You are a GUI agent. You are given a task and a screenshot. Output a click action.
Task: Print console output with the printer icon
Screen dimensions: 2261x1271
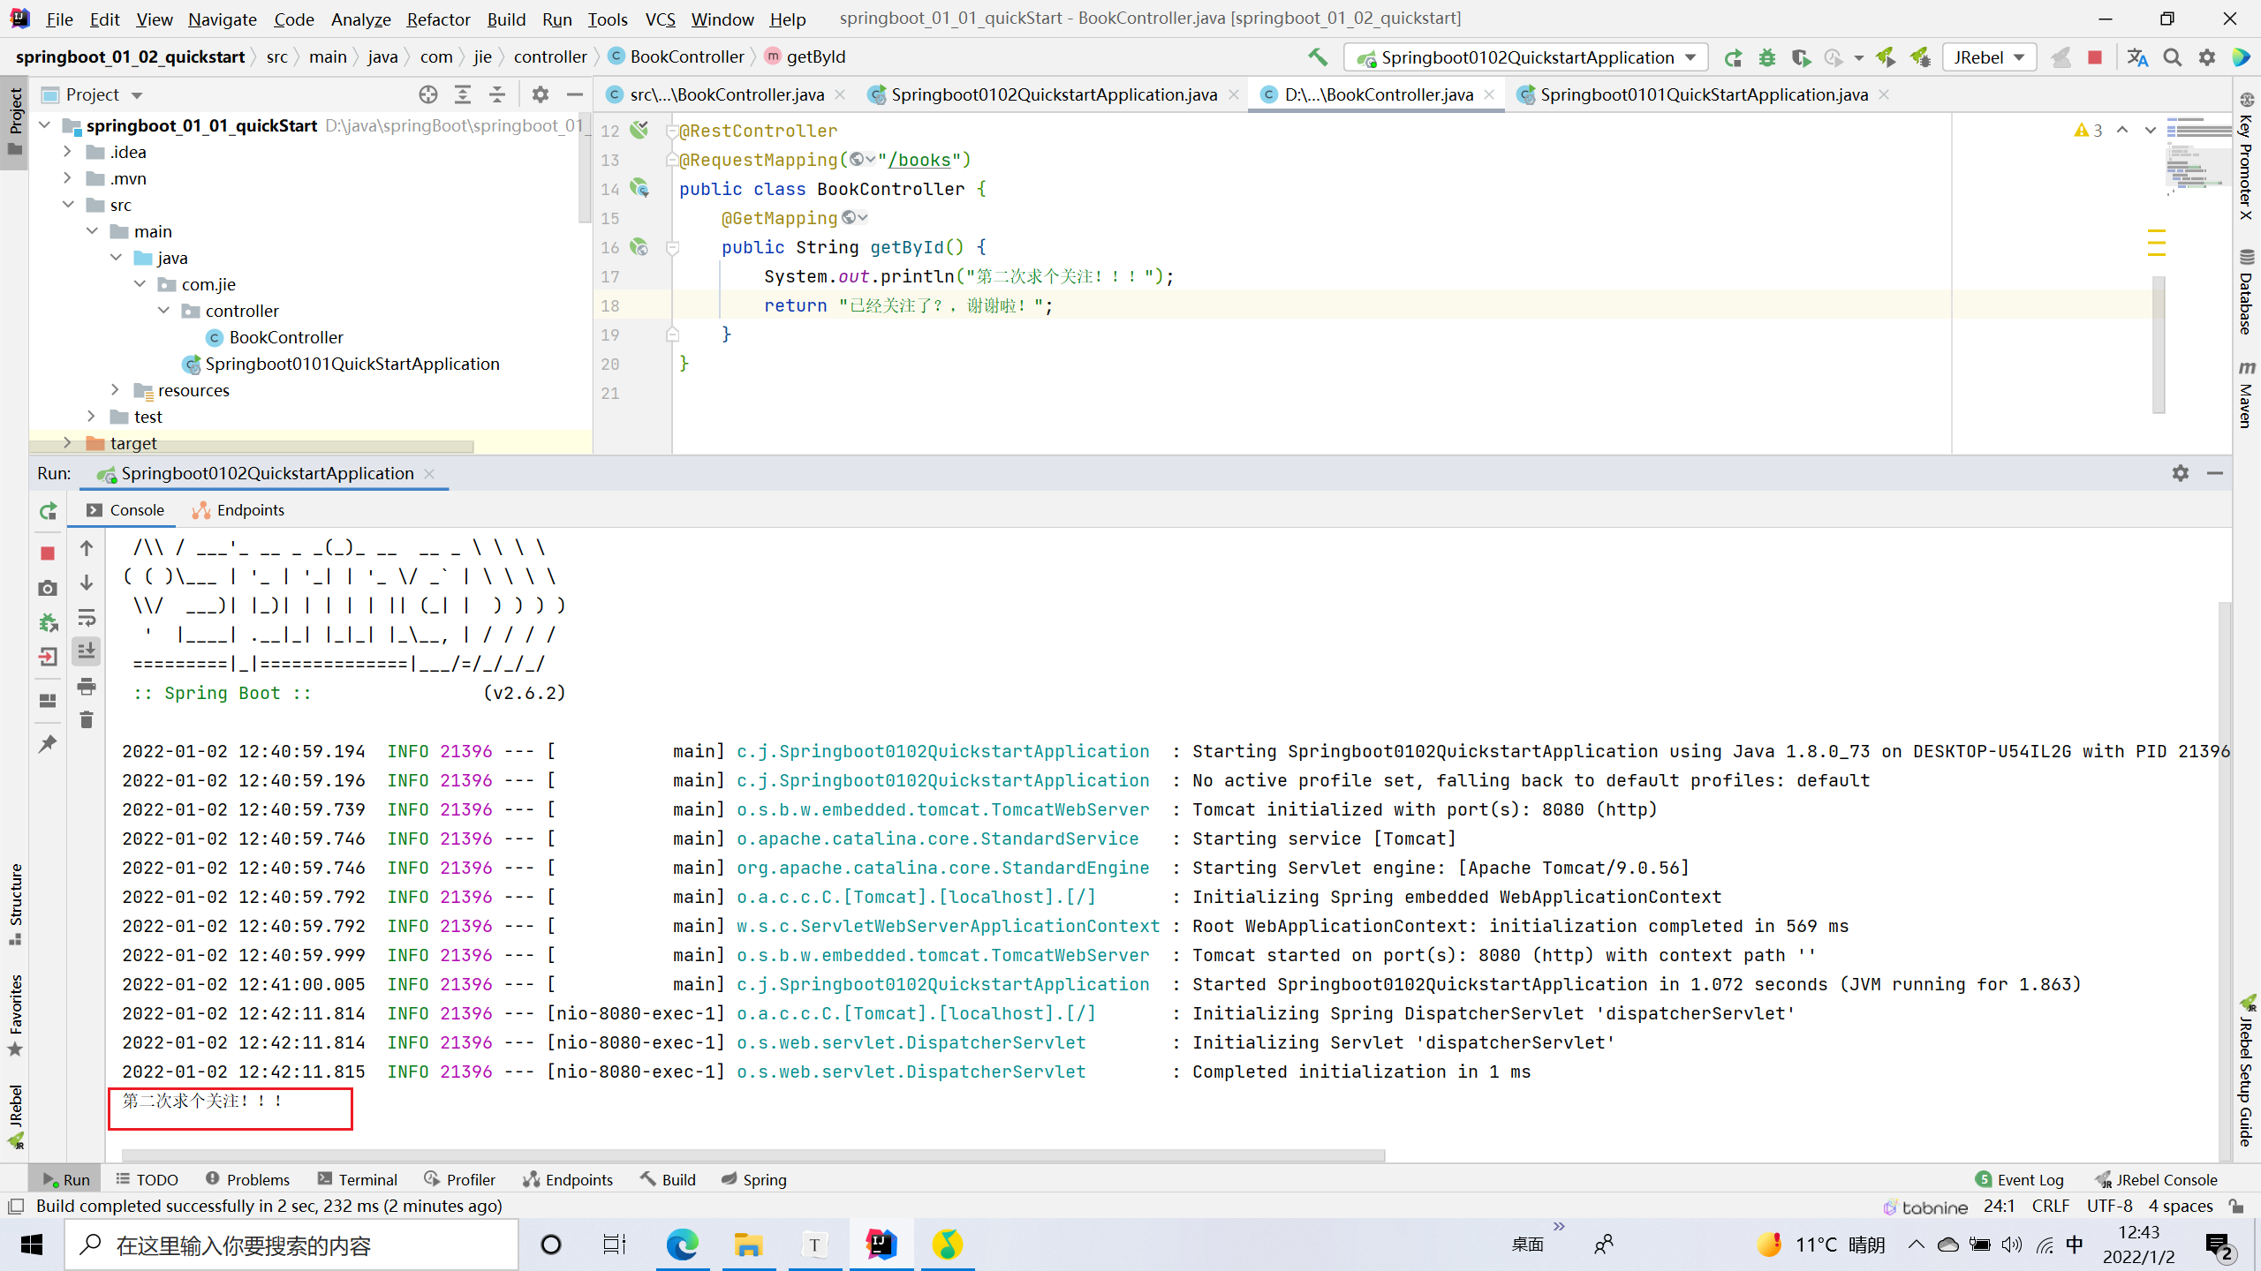(x=87, y=686)
